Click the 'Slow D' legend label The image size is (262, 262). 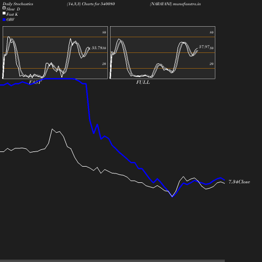(13, 9)
